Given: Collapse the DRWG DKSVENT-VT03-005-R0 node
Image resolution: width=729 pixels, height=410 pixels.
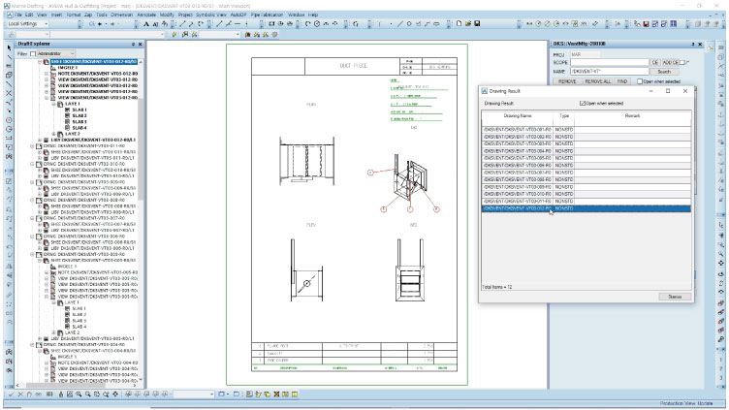Looking at the screenshot, I should pyautogui.click(x=33, y=255).
